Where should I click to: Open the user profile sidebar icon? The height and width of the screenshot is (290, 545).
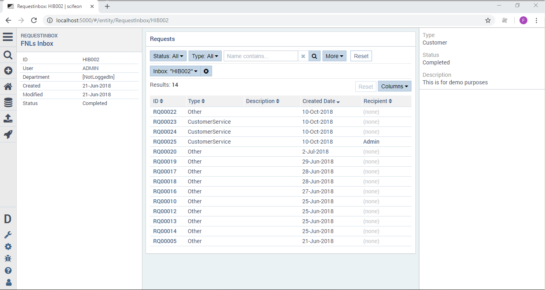coord(8,283)
